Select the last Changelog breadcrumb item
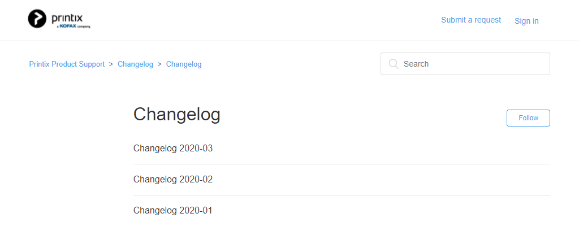 click(184, 64)
